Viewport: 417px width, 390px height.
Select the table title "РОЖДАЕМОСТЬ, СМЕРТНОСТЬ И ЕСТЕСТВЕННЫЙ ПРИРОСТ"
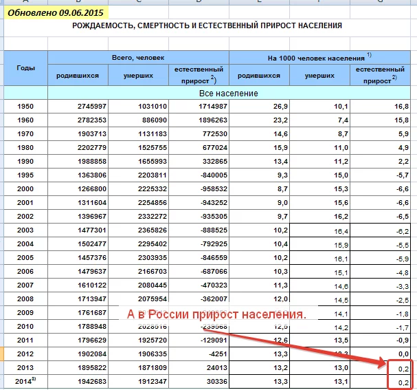coord(207,26)
